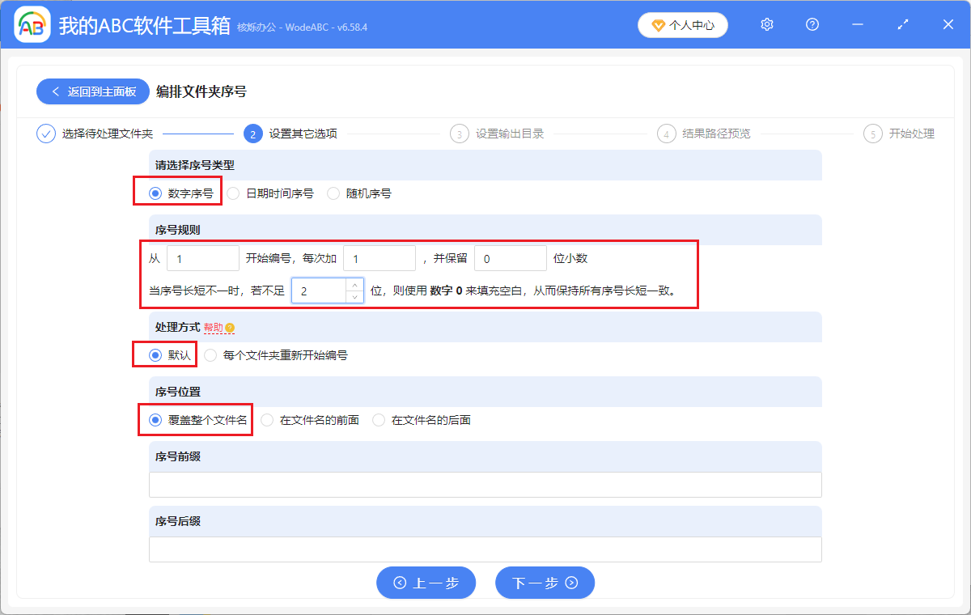Select 日期时间序号 radio option
971x615 pixels.
233,193
